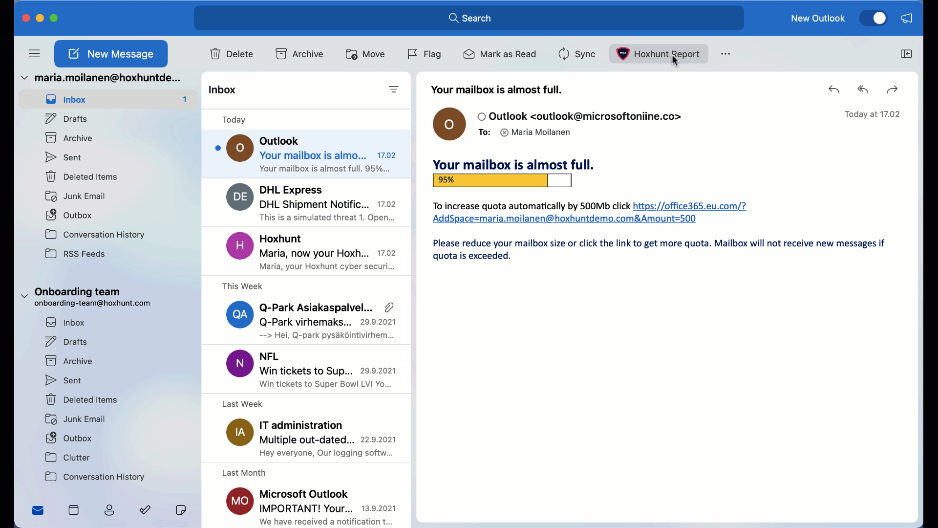Viewport: 938px width, 528px height.
Task: Open the Move toolbar option
Action: [365, 54]
